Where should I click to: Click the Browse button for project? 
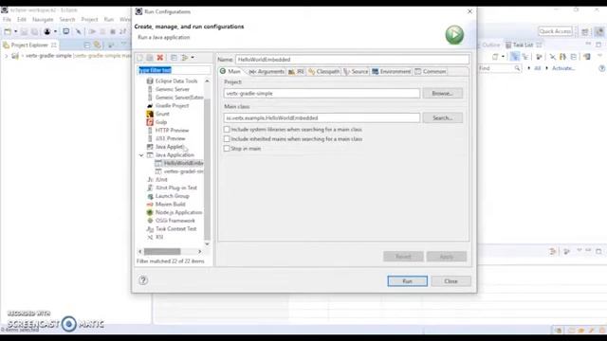(443, 93)
